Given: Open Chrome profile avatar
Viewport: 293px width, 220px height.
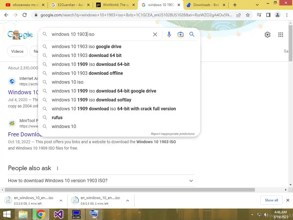Looking at the screenshot, I should (278, 15).
